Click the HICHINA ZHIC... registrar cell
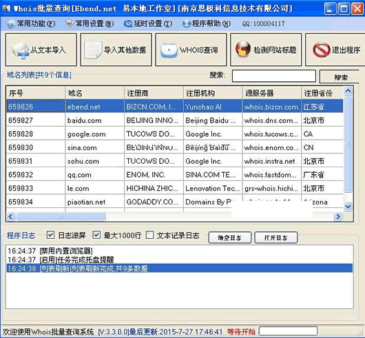 point(154,188)
